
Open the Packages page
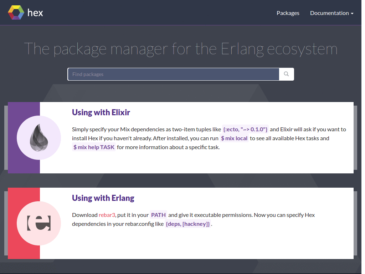pos(288,13)
